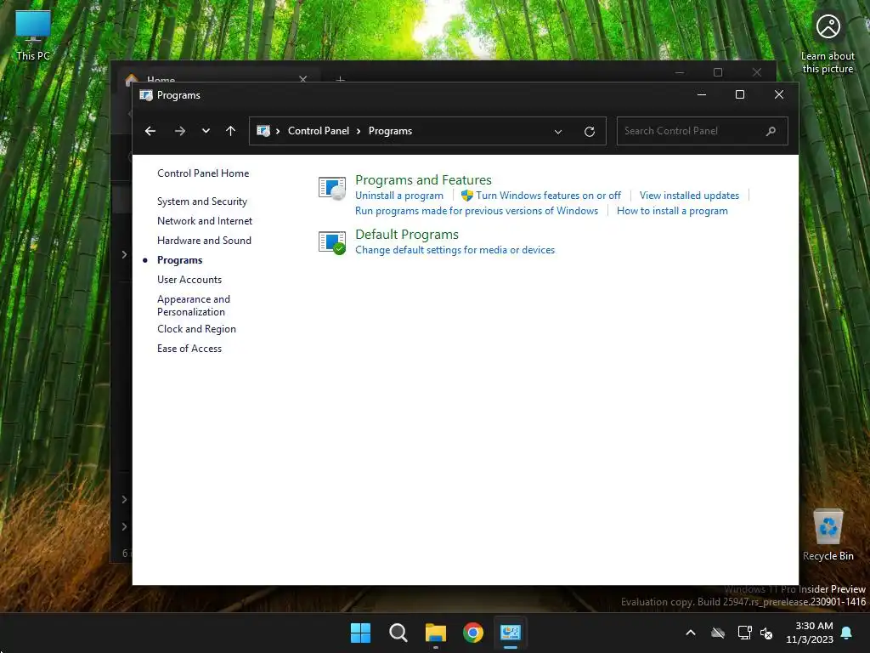Viewport: 870px width, 653px height.
Task: Click Turn Windows features on or off
Action: [548, 196]
